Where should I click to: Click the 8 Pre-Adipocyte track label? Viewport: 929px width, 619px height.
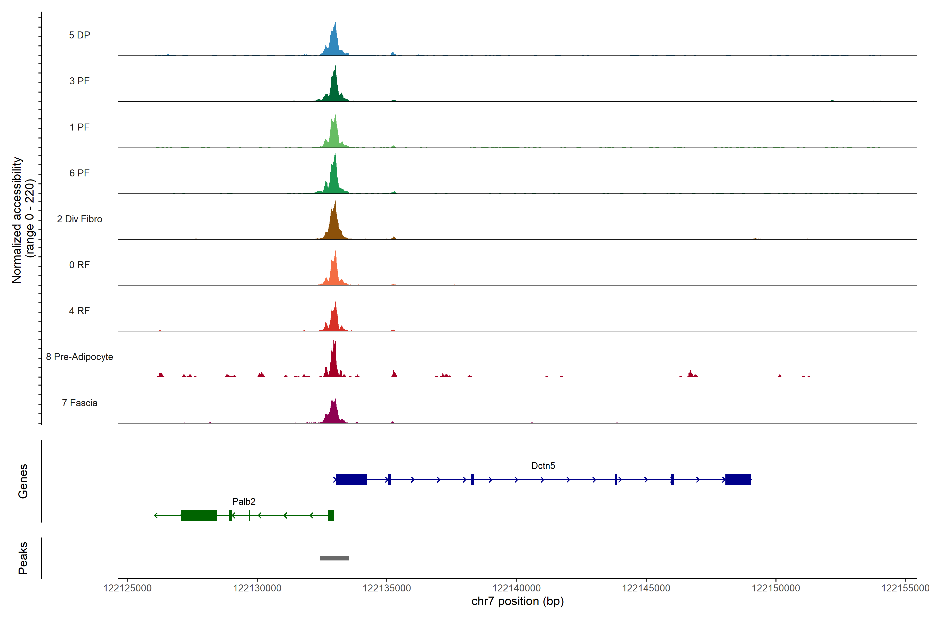79,357
